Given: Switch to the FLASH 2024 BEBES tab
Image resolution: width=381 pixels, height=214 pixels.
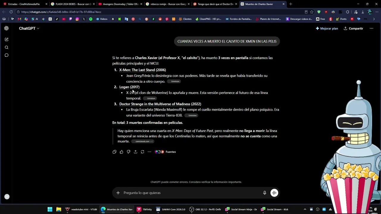Looking at the screenshot, I should [73, 4].
